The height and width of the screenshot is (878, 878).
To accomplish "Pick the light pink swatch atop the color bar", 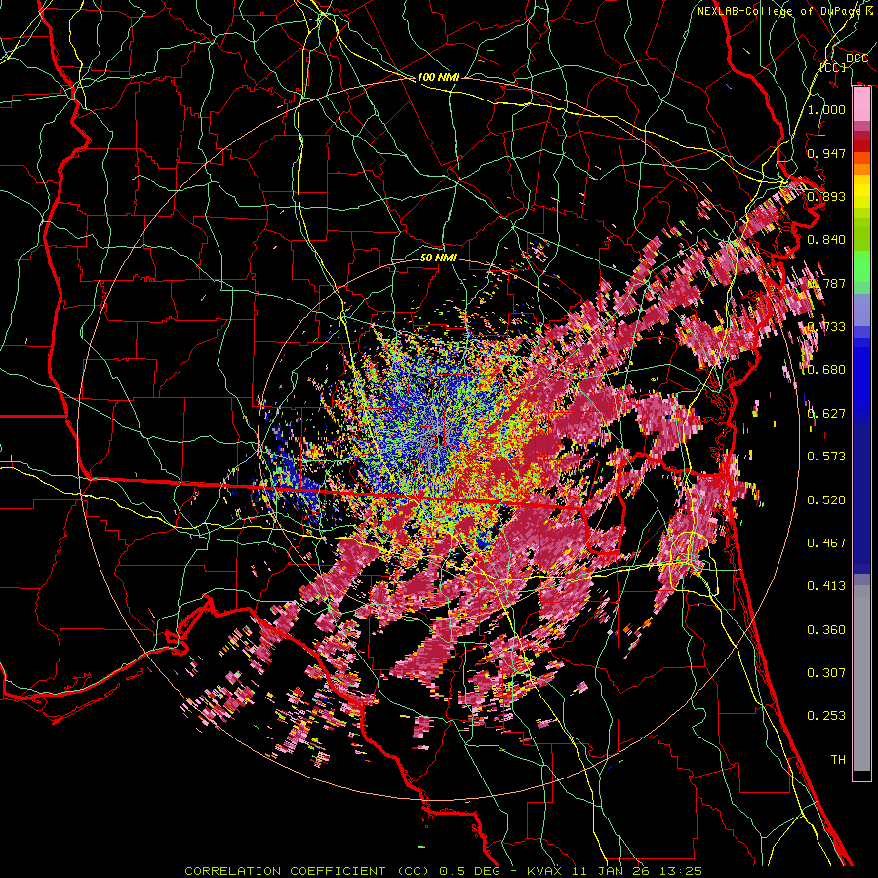I will (861, 104).
